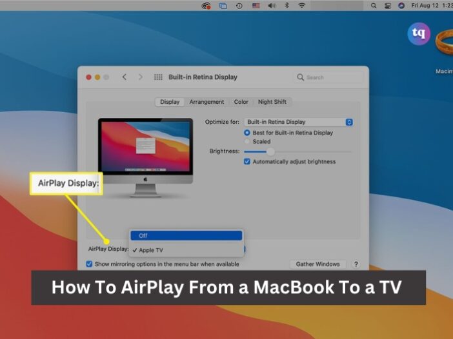Switch to the Color tab
The height and width of the screenshot is (339, 453).
241,102
